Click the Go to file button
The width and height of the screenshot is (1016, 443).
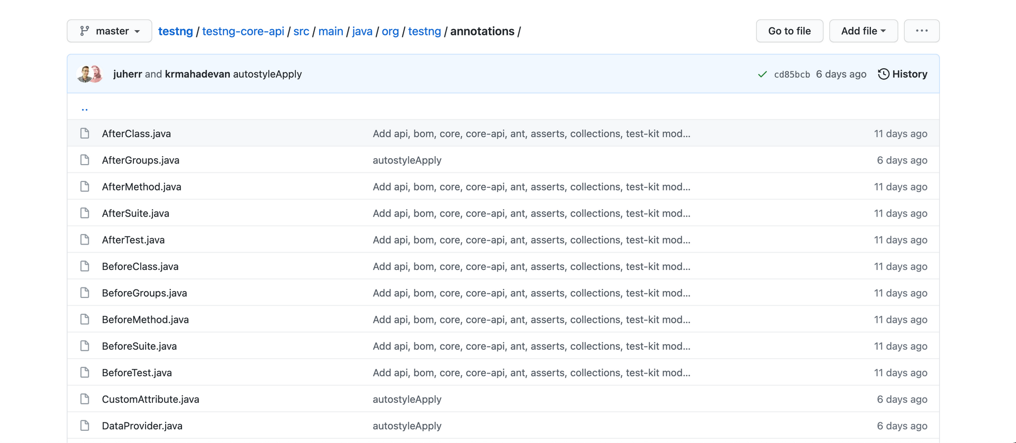790,31
